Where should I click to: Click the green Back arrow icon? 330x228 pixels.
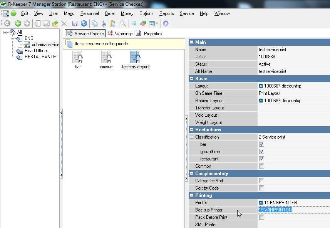[18, 23]
